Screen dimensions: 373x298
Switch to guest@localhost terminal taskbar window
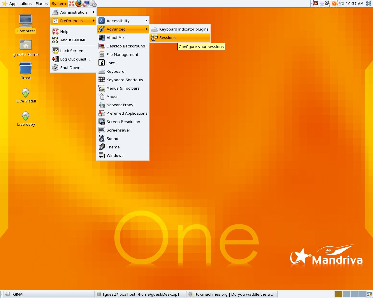click(x=140, y=294)
